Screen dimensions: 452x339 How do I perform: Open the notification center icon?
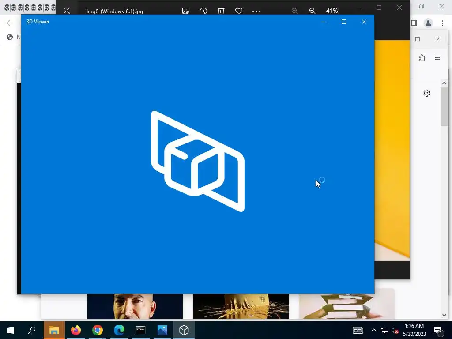pyautogui.click(x=438, y=330)
